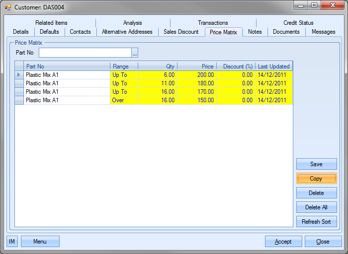This screenshot has height=254, width=348.
Task: Click the Part No input field
Action: point(85,53)
